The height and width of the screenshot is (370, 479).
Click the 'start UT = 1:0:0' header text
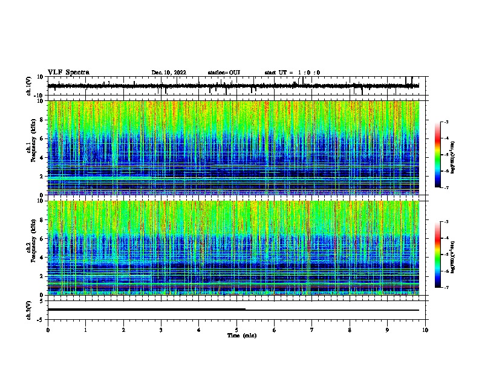[292, 73]
